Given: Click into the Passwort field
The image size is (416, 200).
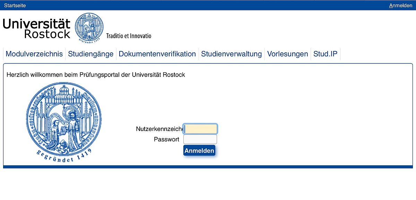Looking at the screenshot, I should coord(200,139).
